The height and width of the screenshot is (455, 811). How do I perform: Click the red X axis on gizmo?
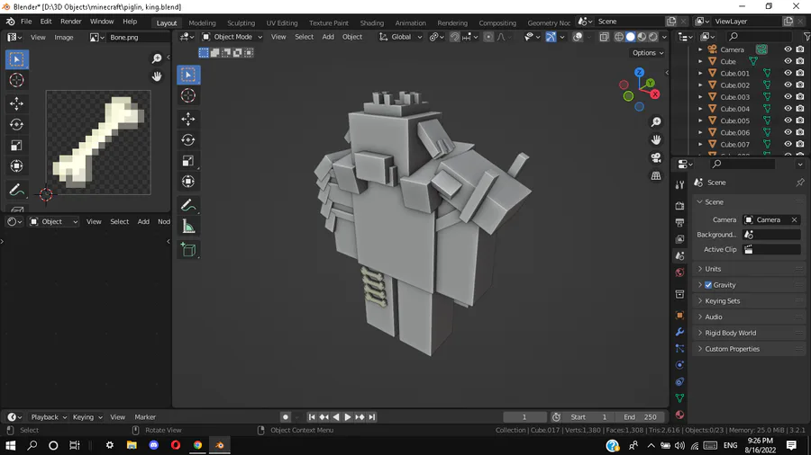click(x=655, y=94)
